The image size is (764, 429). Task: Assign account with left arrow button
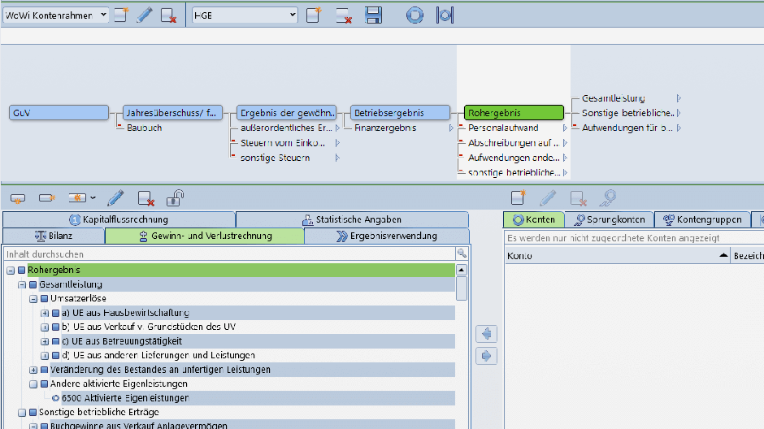(x=486, y=334)
